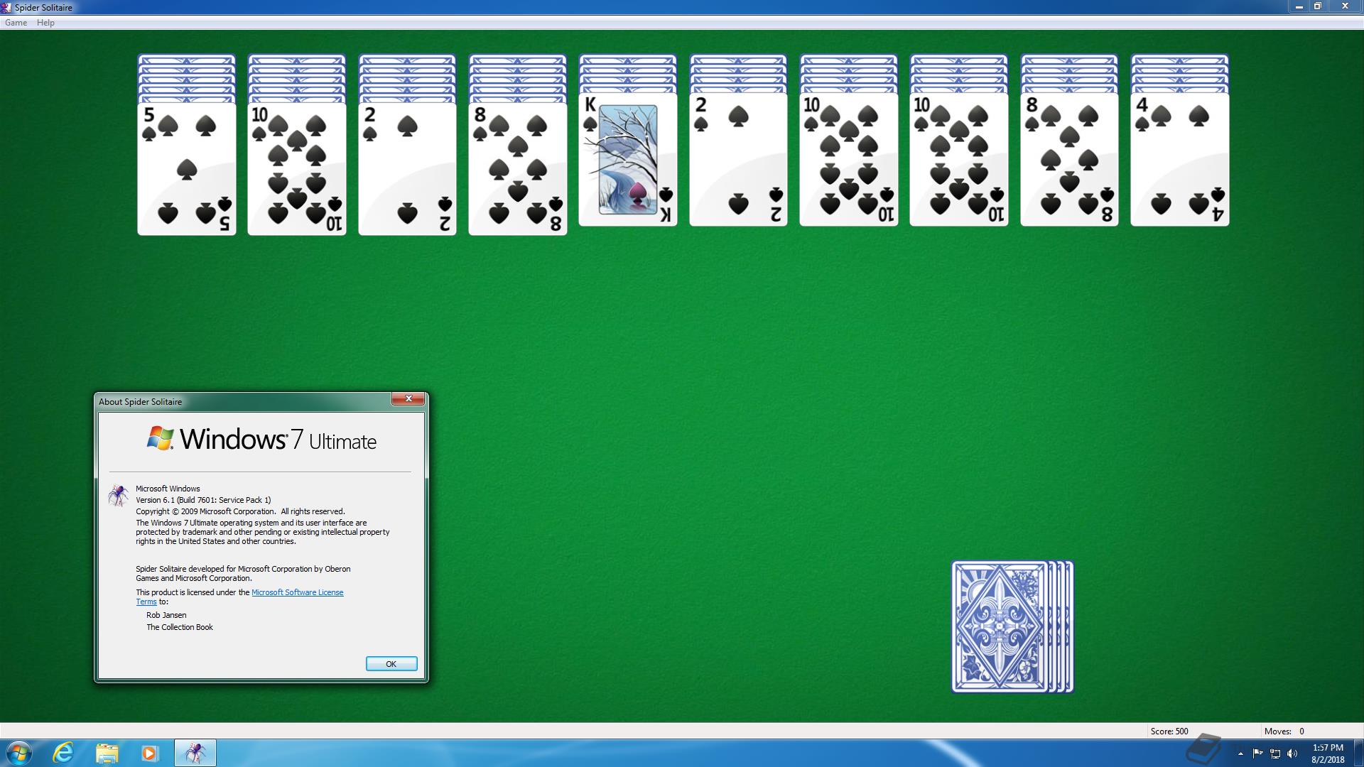
Task: Open Windows Explorer folder from taskbar
Action: tap(107, 753)
